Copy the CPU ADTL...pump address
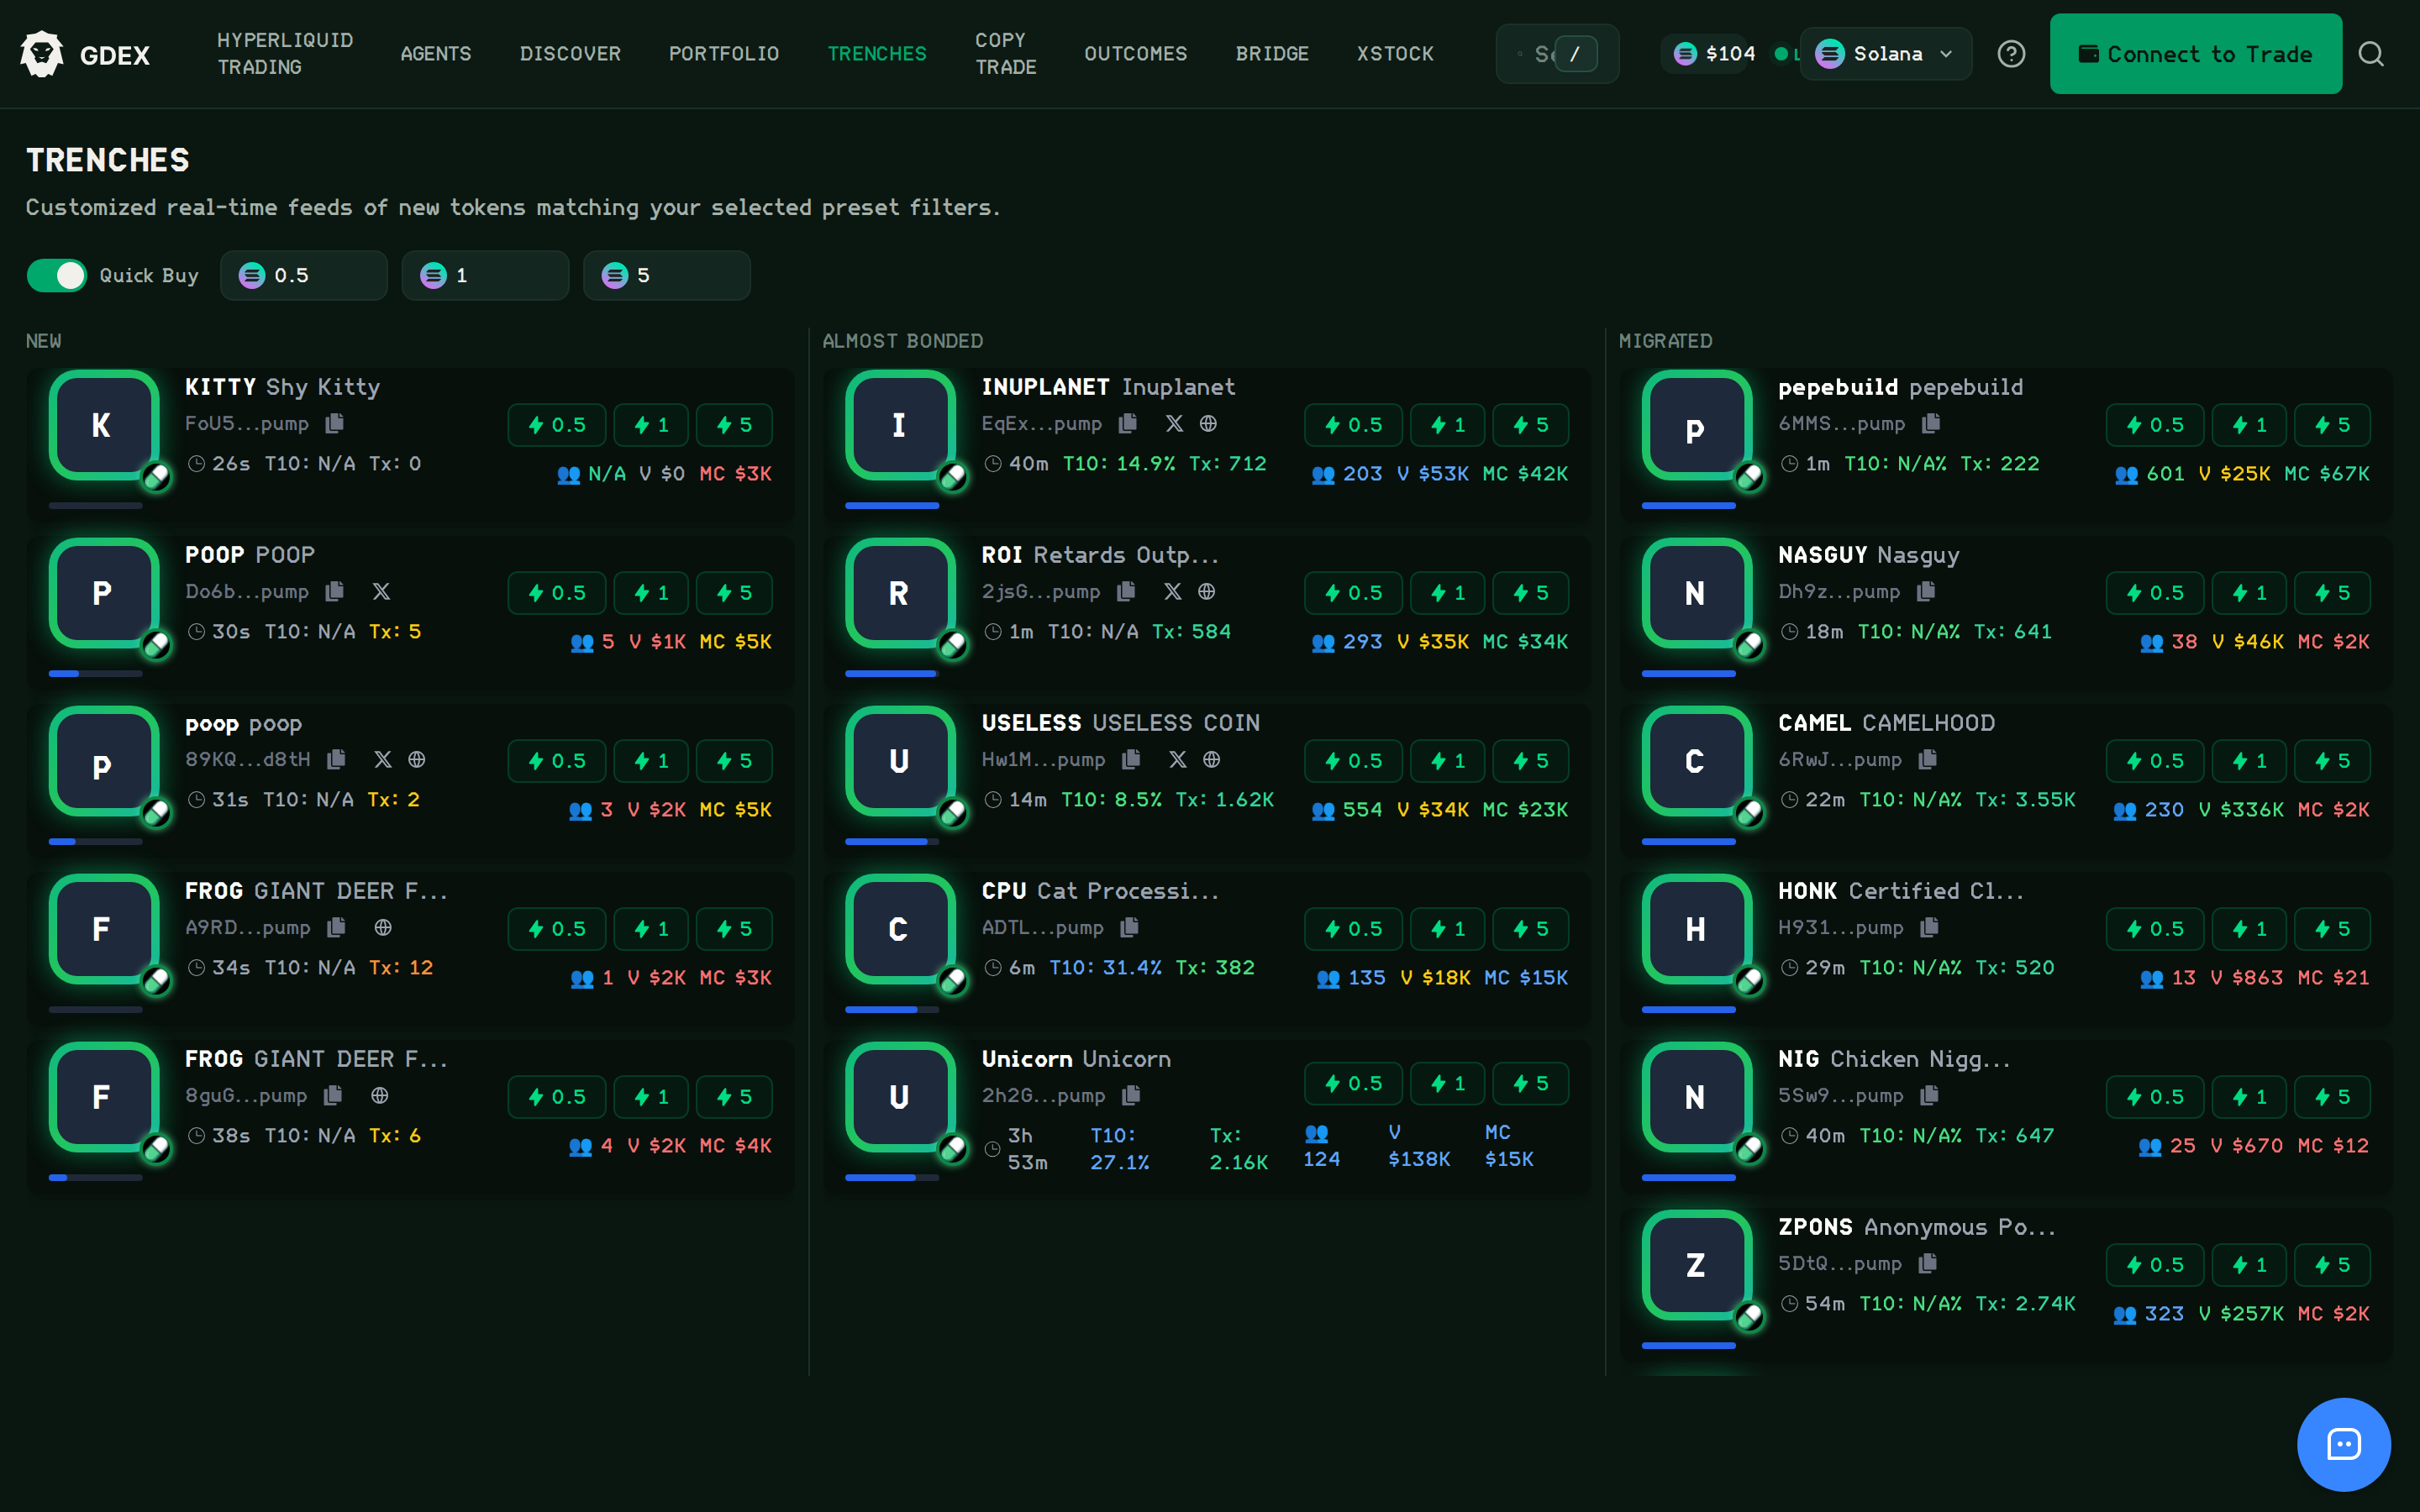The height and width of the screenshot is (1512, 2420). (x=1130, y=928)
